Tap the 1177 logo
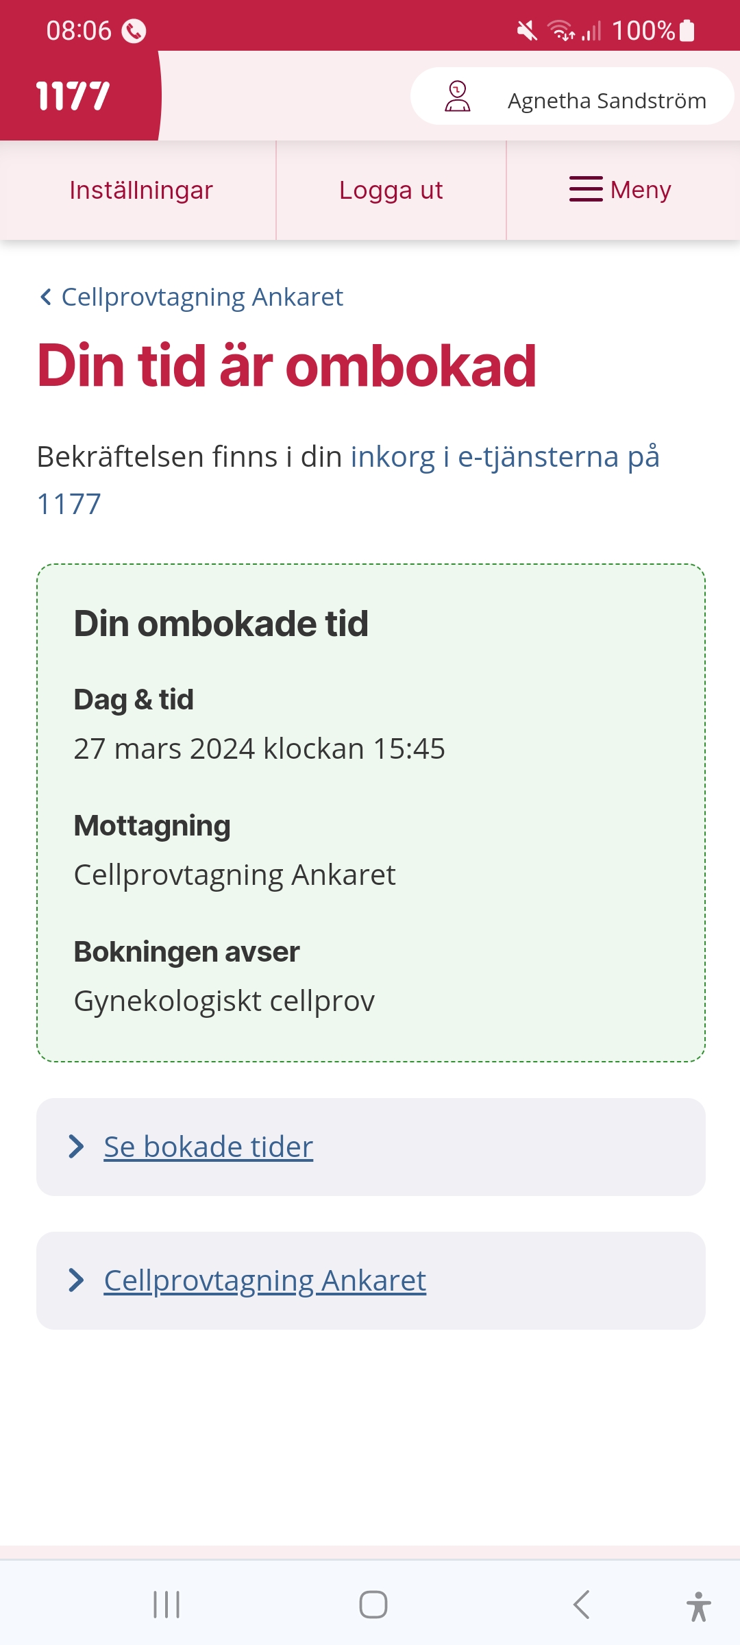740x1645 pixels. coord(73,95)
